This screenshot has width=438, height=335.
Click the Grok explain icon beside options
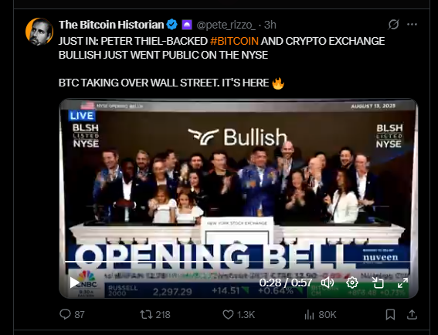[x=394, y=25]
